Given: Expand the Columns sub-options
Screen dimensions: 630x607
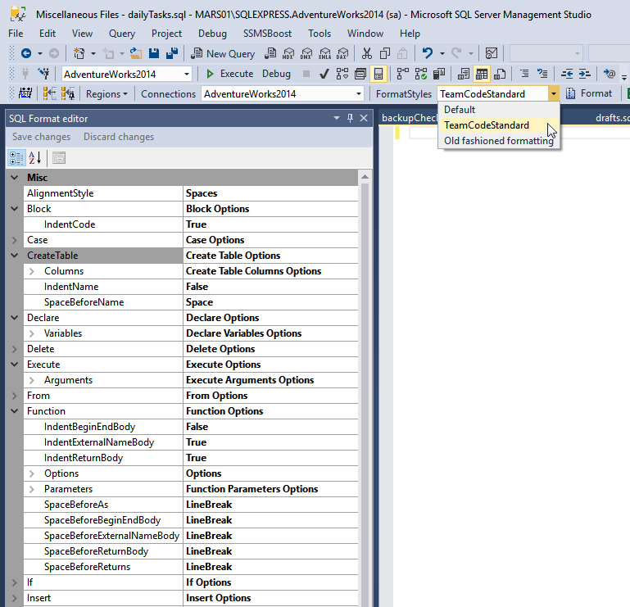Looking at the screenshot, I should tap(32, 271).
